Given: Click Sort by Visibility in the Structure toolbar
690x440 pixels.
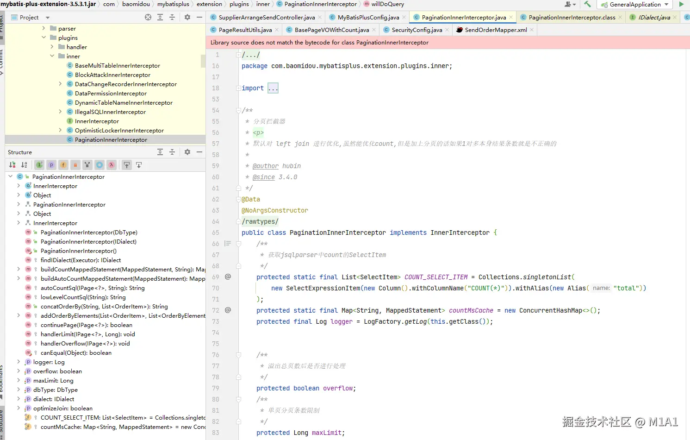Looking at the screenshot, I should click(12, 165).
